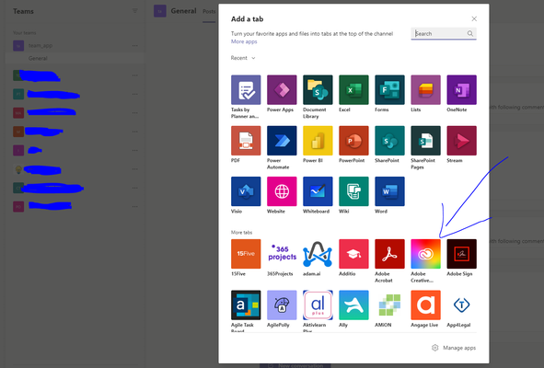
Task: Click the New conversation button
Action: click(295, 365)
